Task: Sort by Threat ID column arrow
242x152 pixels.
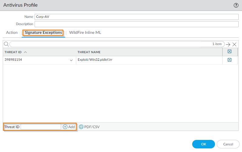Action: (25, 52)
